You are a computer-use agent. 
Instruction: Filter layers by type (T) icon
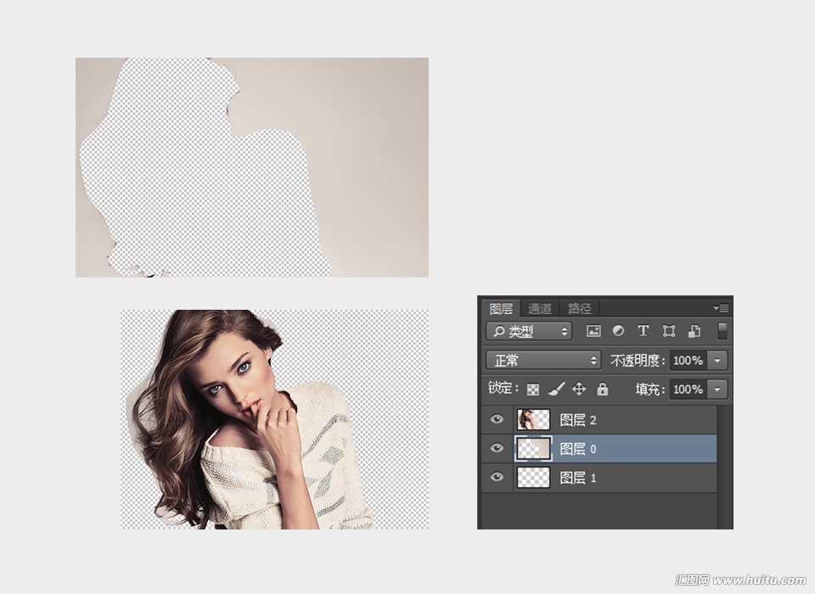(x=643, y=331)
